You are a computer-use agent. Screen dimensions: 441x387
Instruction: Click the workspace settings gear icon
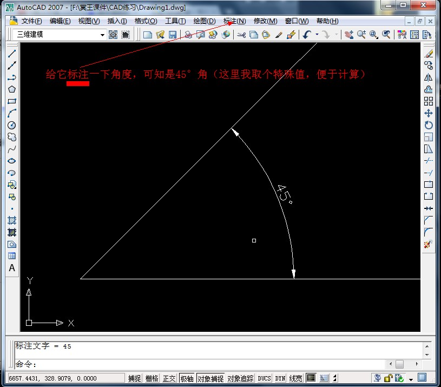113,35
